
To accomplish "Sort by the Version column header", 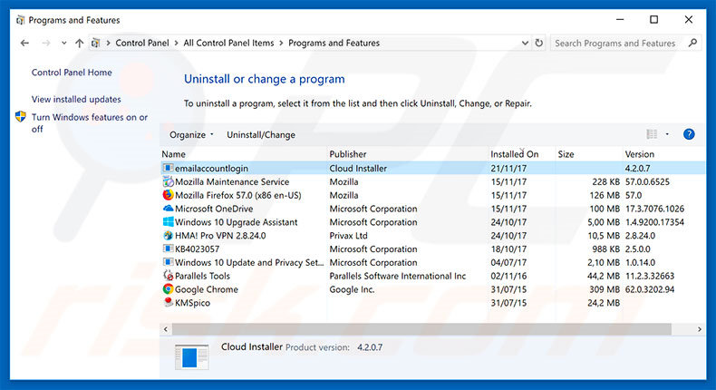I will click(639, 154).
